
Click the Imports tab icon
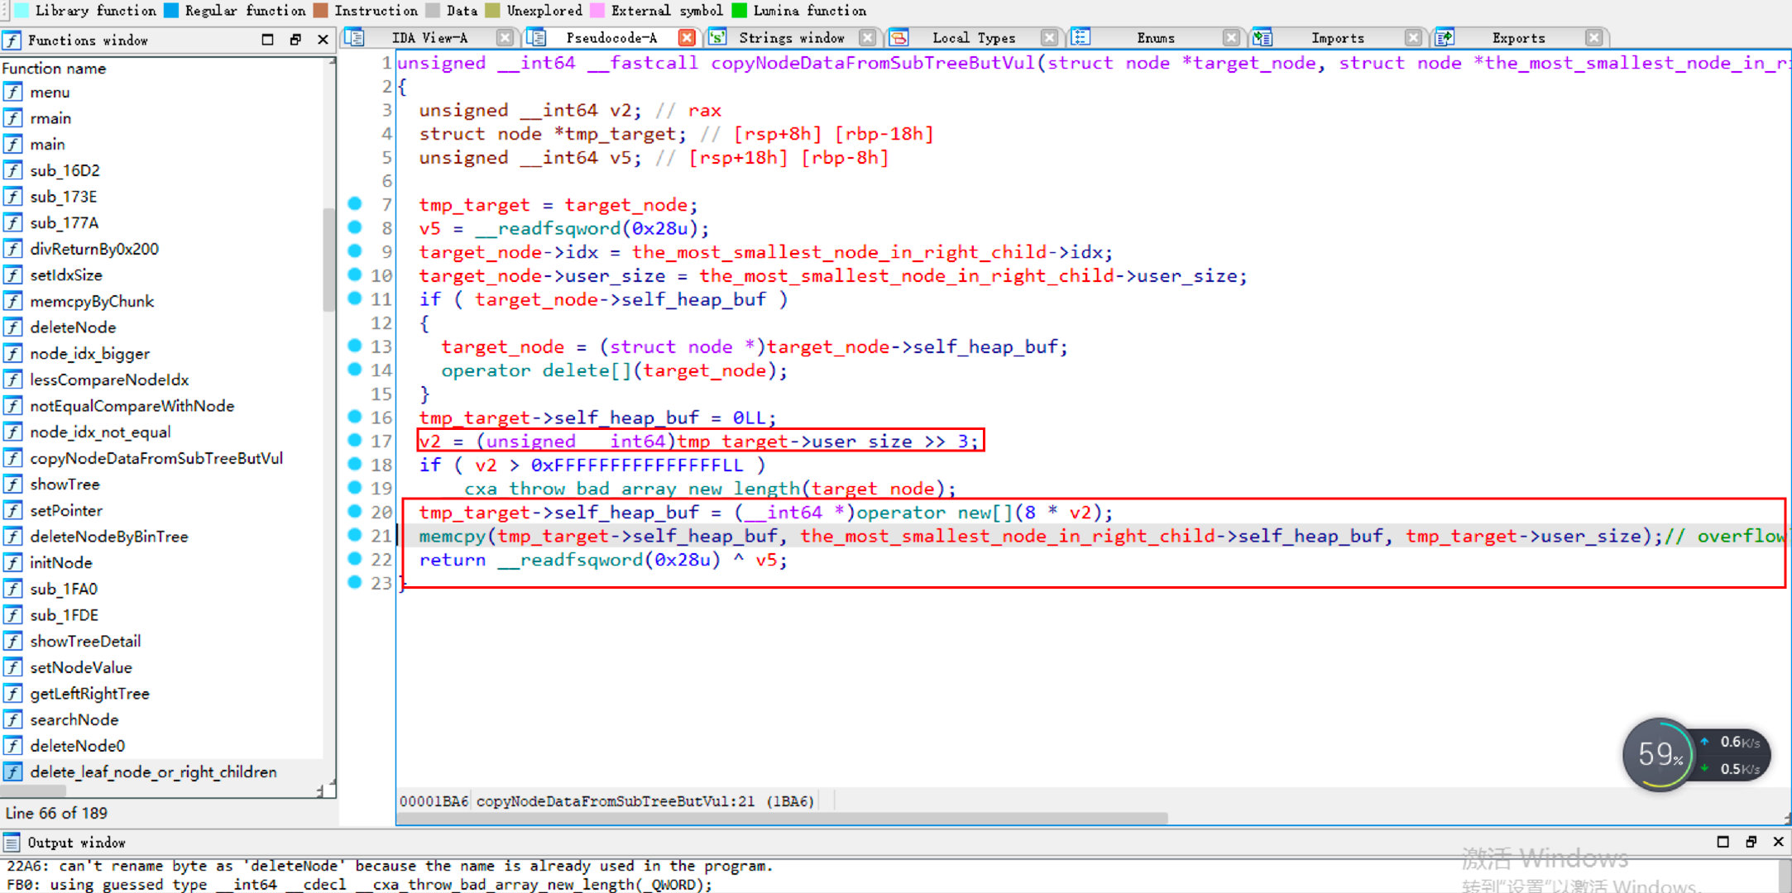[1263, 38]
